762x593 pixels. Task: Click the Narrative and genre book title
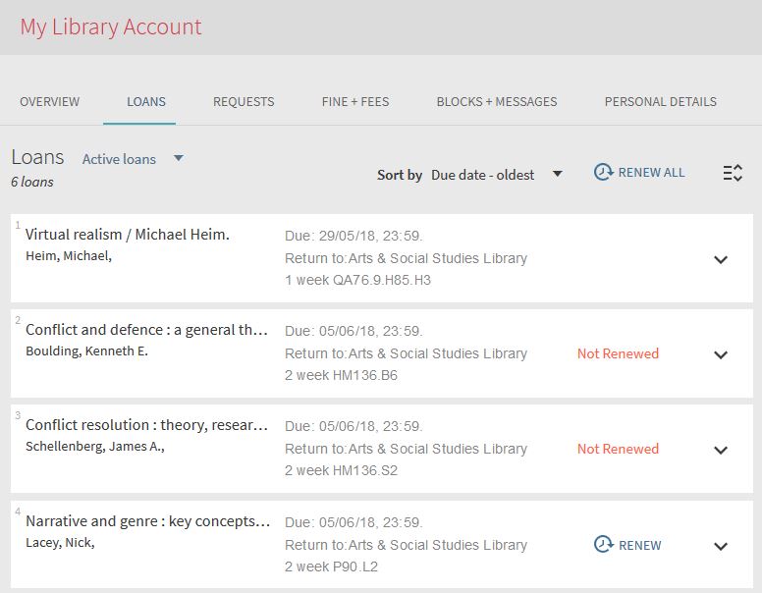[x=147, y=520]
